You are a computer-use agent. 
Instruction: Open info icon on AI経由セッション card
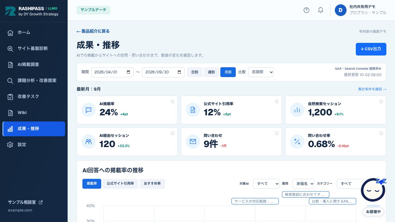pyautogui.click(x=173, y=133)
